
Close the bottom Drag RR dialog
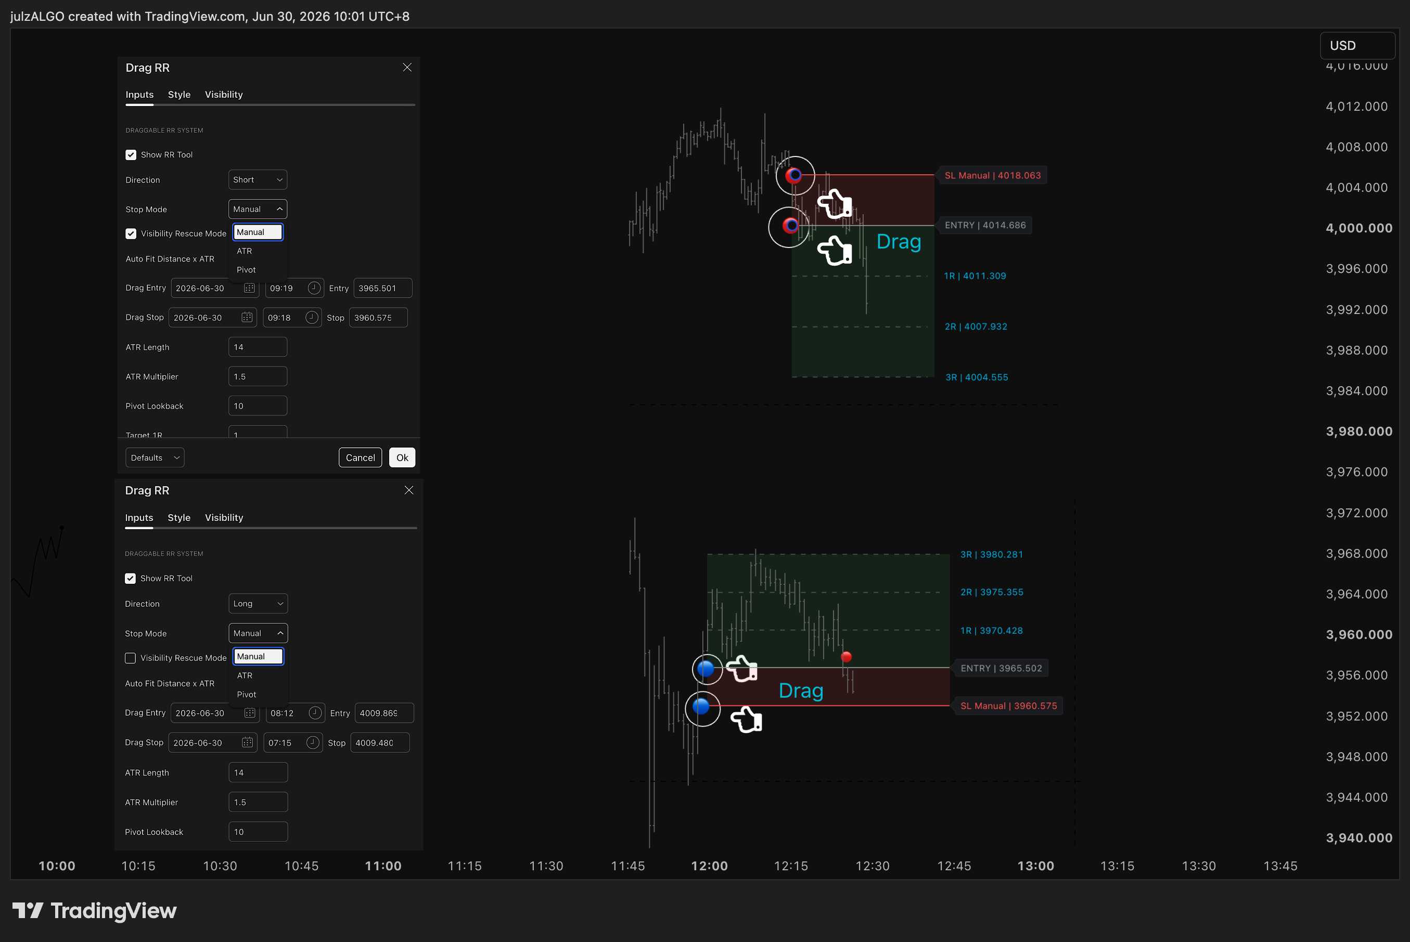pyautogui.click(x=409, y=490)
